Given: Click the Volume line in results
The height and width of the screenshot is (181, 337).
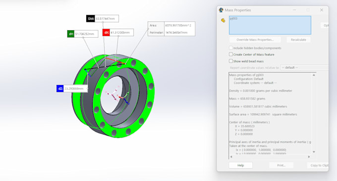Looking at the screenshot, I should click(x=258, y=106).
